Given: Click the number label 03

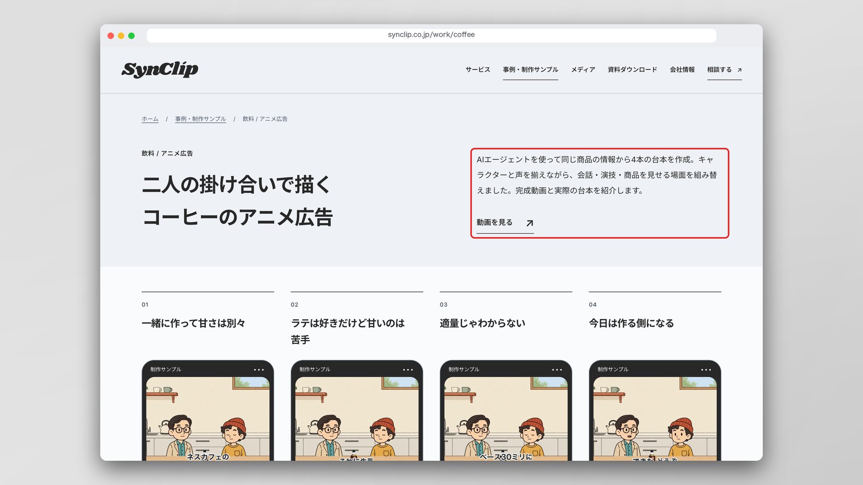Looking at the screenshot, I should pos(444,305).
